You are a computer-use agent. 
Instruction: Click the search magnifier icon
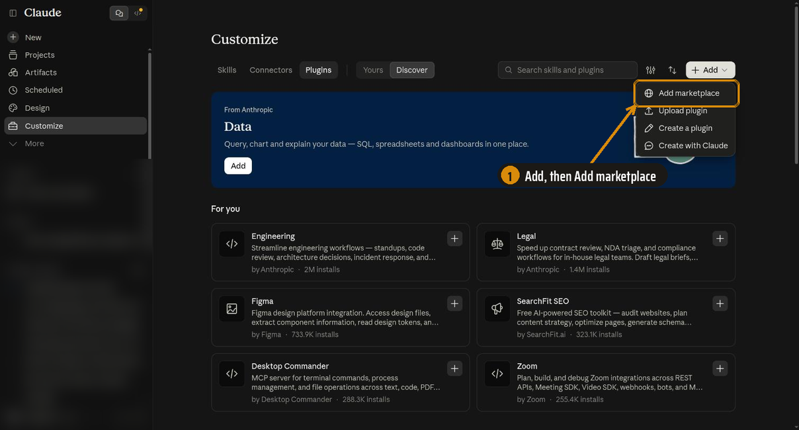point(509,70)
